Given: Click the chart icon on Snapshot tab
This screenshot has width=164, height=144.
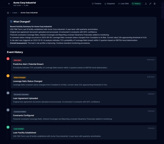Looking at the screenshot, I should [105, 4].
